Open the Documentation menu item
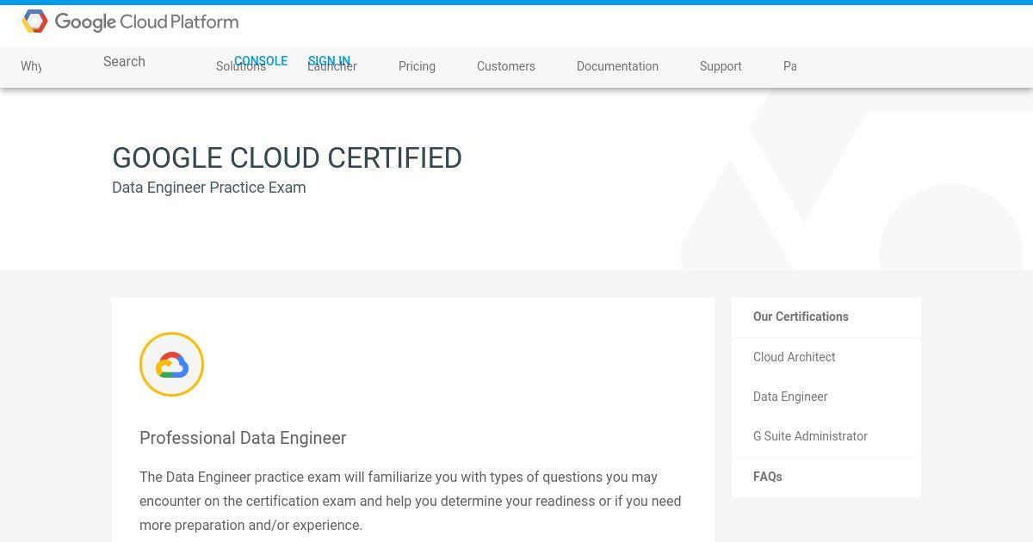 pyautogui.click(x=617, y=66)
